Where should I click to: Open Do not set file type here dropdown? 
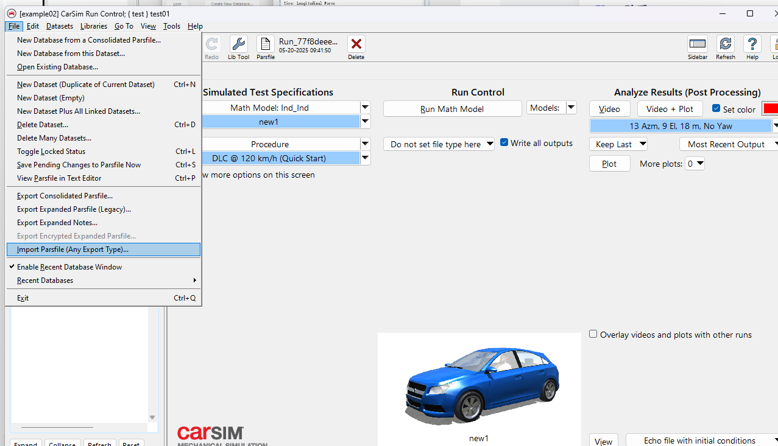pos(439,144)
